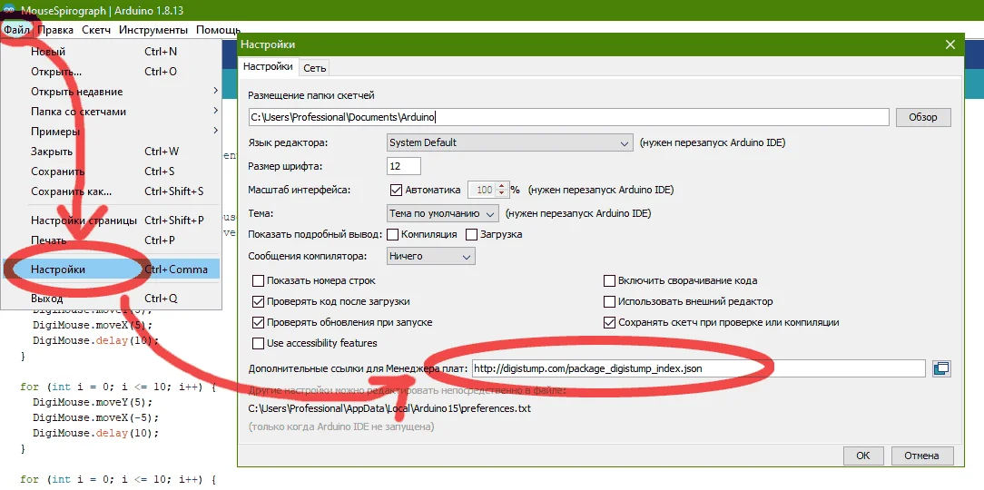Choose Настройки страницы menu entry
The height and width of the screenshot is (490, 984).
111,220
